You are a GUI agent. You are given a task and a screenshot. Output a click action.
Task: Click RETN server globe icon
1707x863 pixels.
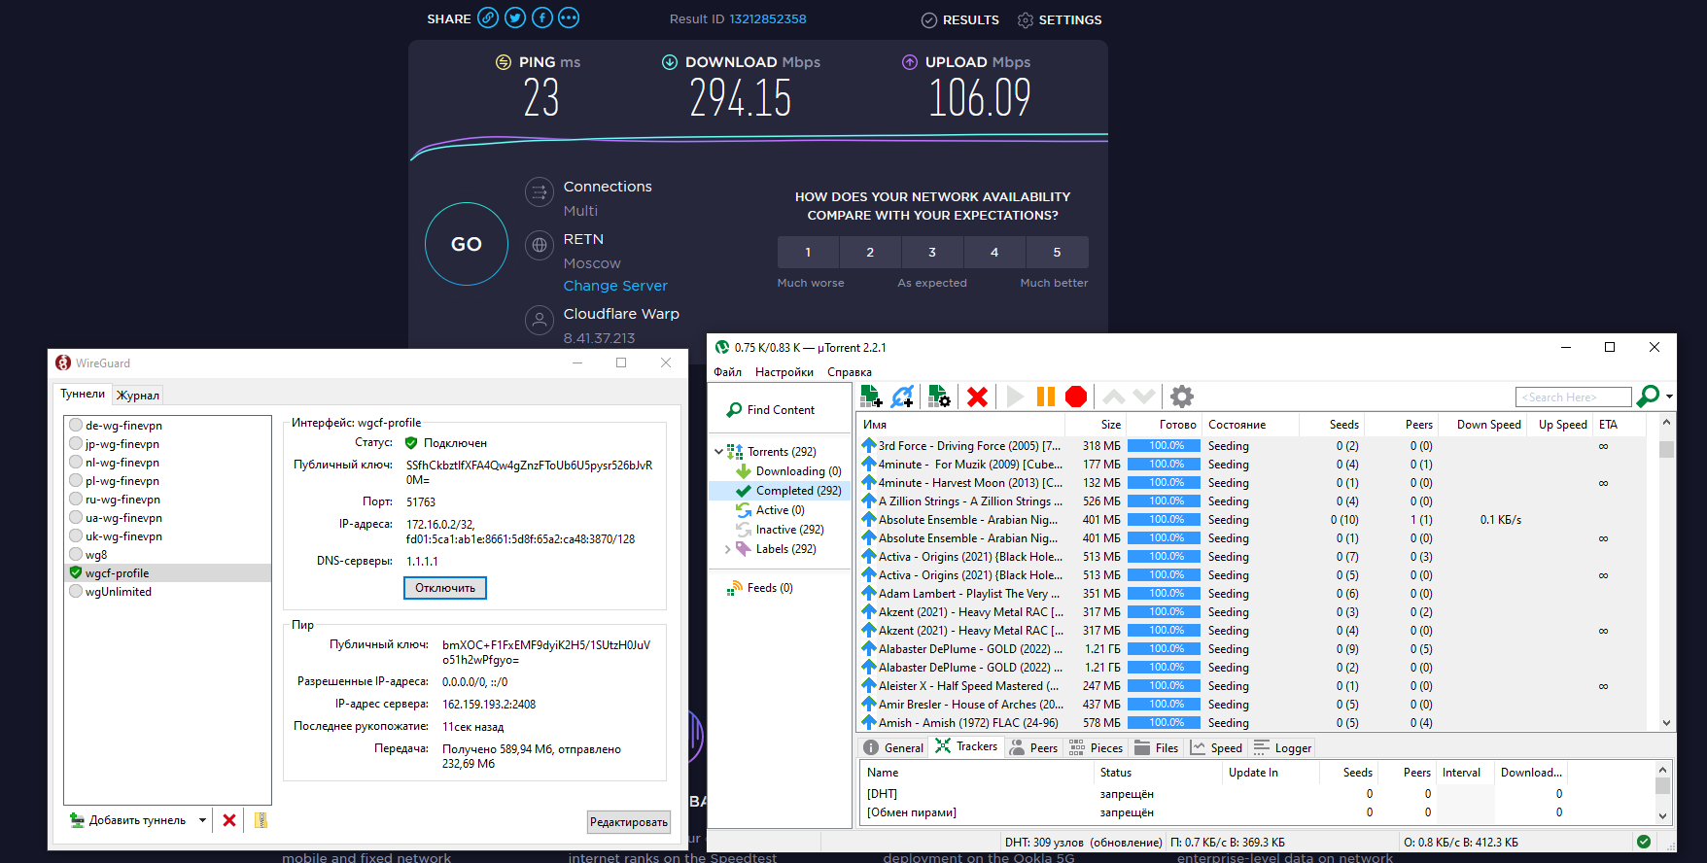tap(539, 245)
